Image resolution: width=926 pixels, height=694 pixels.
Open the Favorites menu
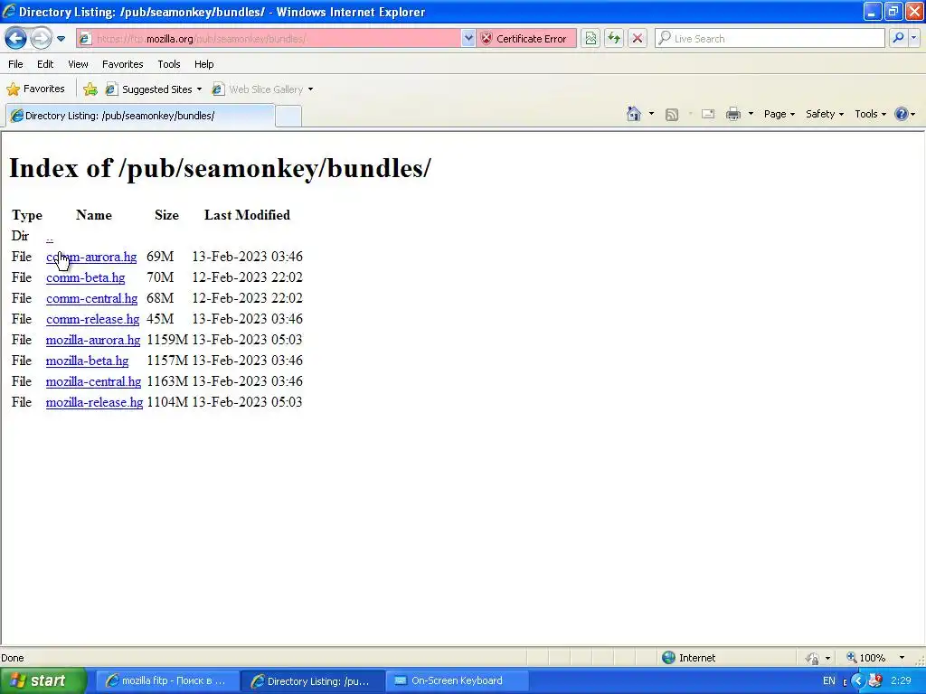click(123, 64)
